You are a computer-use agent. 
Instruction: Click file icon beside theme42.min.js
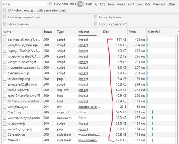(5, 73)
